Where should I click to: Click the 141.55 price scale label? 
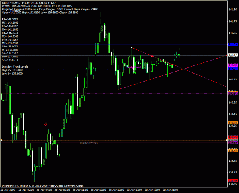click(233, 33)
